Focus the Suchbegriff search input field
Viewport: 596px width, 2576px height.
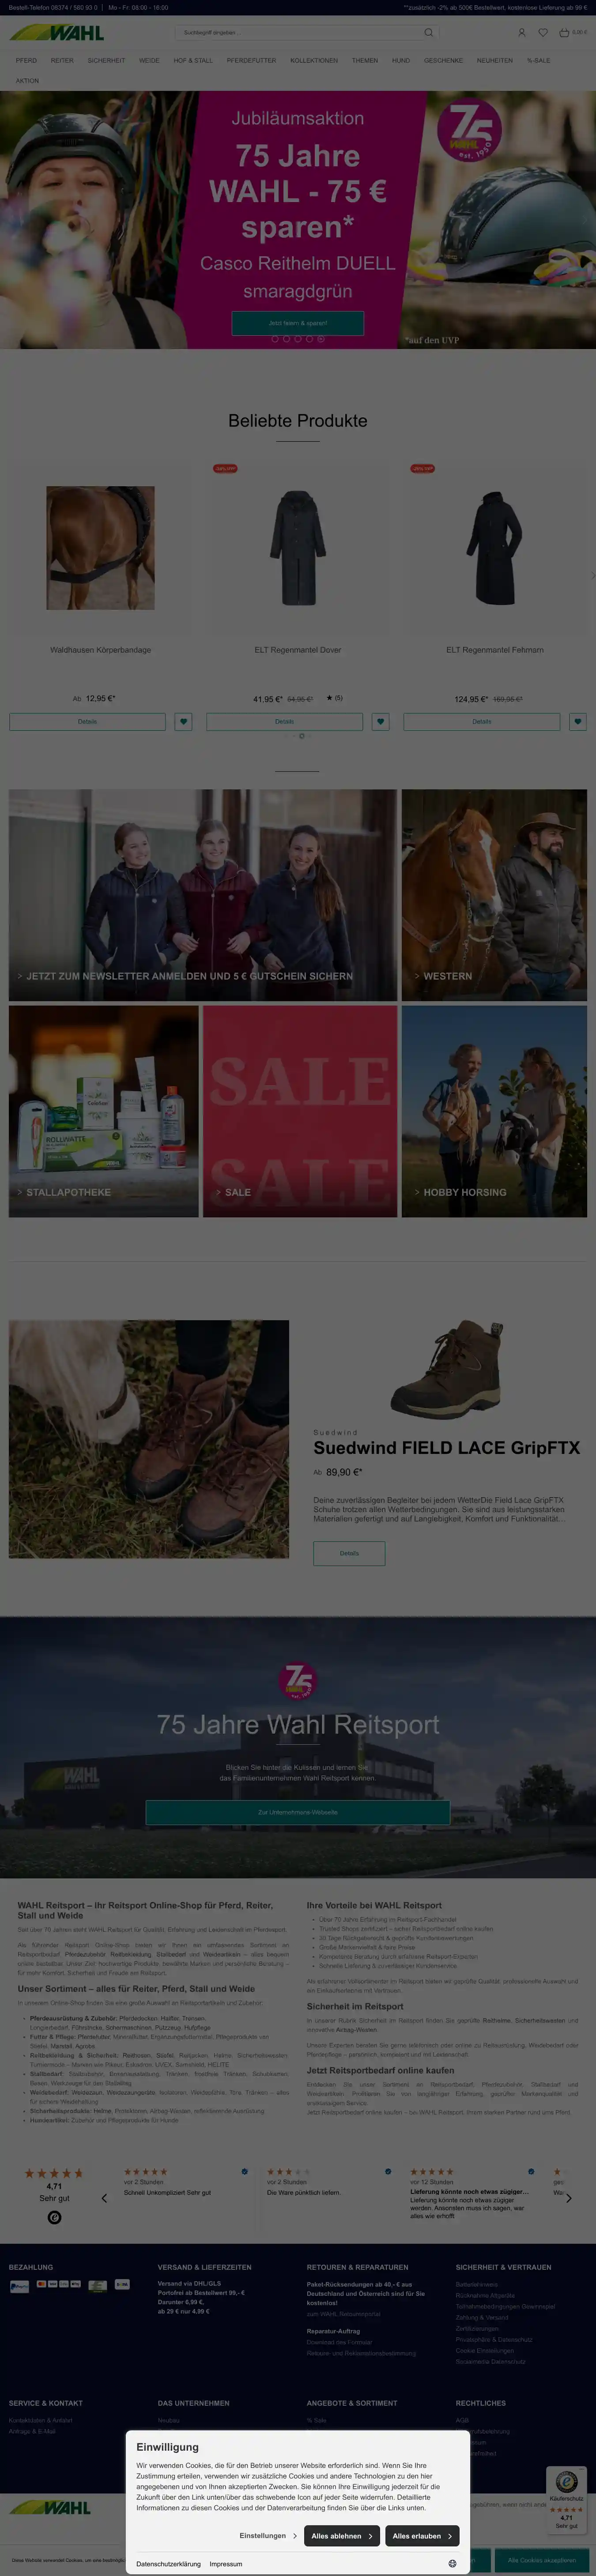coord(300,33)
